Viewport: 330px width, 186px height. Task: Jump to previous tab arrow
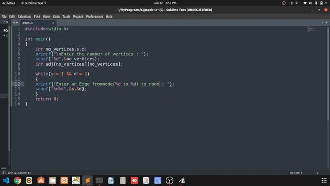pyautogui.click(x=14, y=23)
